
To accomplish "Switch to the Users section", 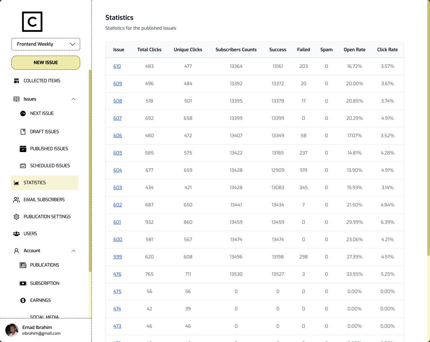I will point(30,233).
